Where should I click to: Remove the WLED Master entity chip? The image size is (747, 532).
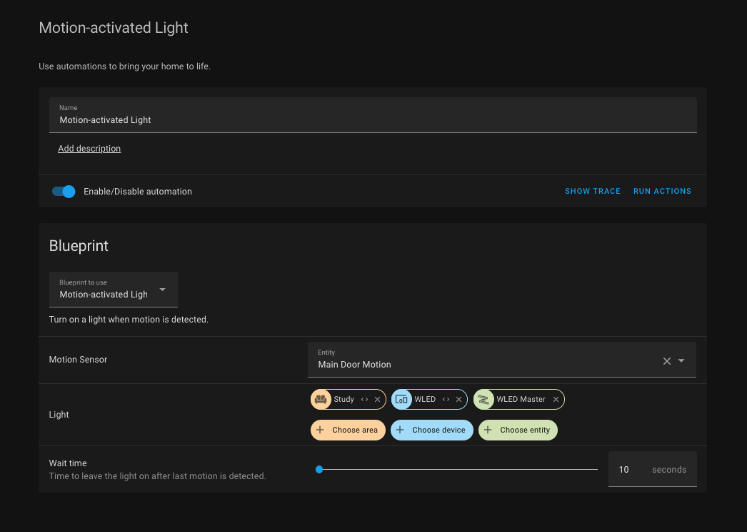click(x=556, y=400)
